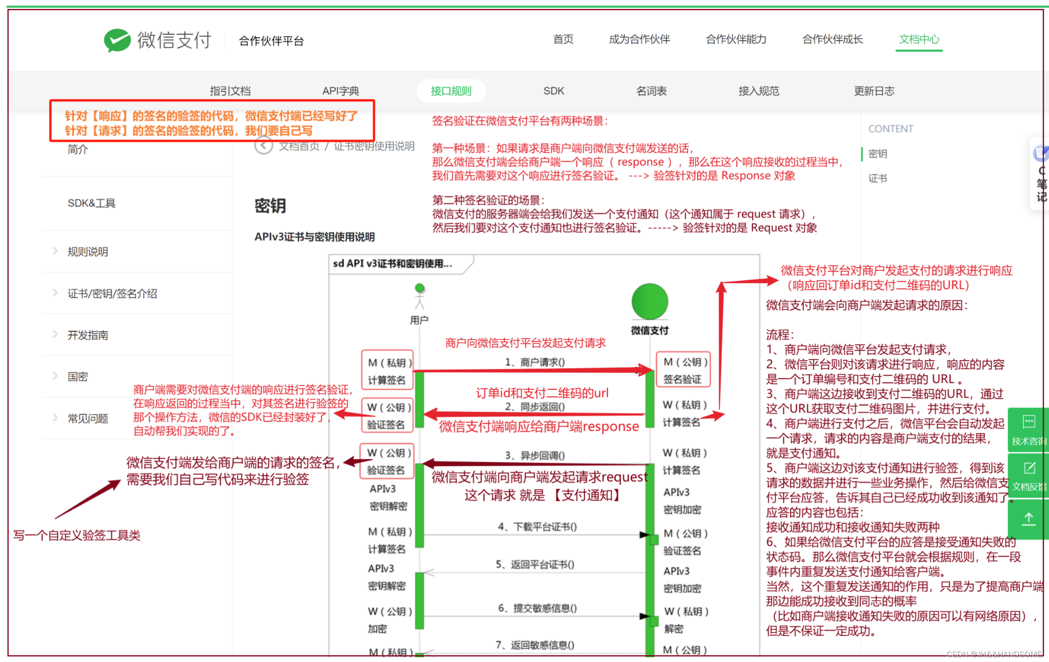Open 文档中心 in top navigation
The image size is (1049, 662).
click(919, 39)
